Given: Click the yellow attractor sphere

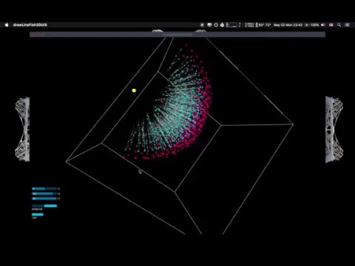Looking at the screenshot, I should coord(134,90).
